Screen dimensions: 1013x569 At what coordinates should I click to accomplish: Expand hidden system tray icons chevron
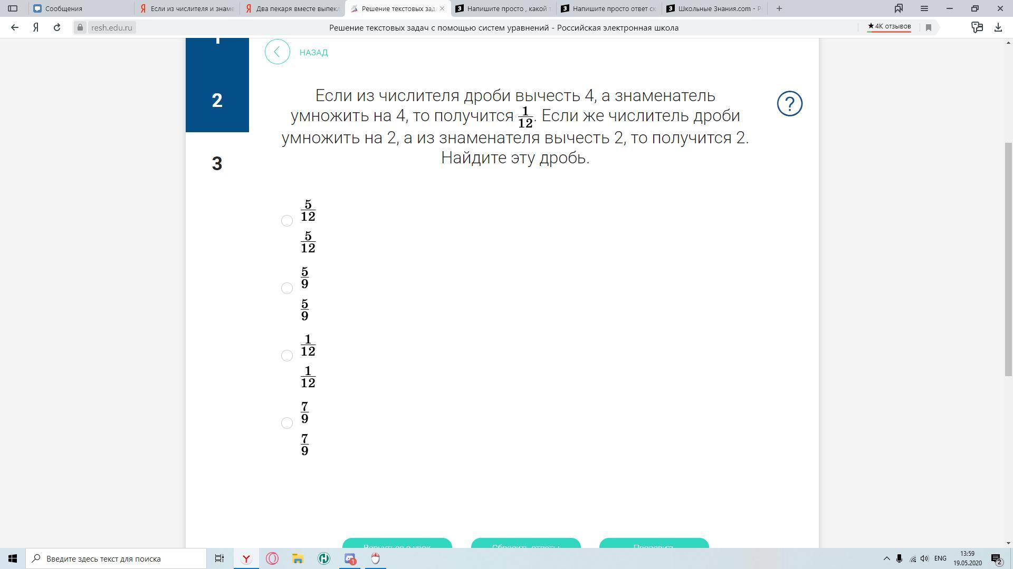point(886,558)
